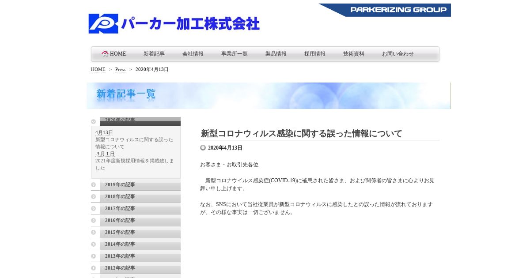This screenshot has width=530, height=278.
Task: Click 2020年4月13日 breadcrumb text
Action: pyautogui.click(x=152, y=70)
